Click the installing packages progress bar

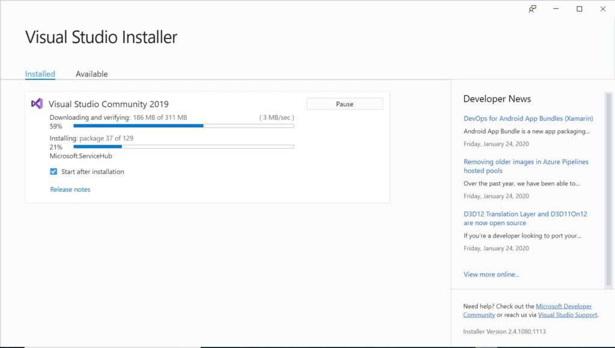pyautogui.click(x=183, y=146)
